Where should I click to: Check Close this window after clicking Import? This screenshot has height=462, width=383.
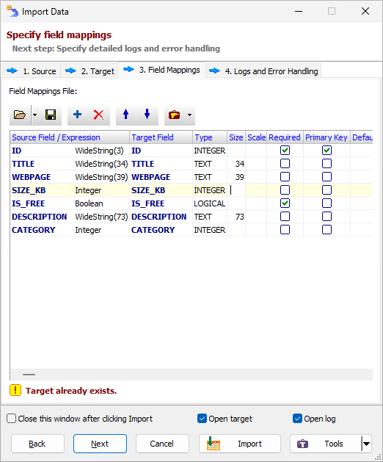click(x=11, y=419)
